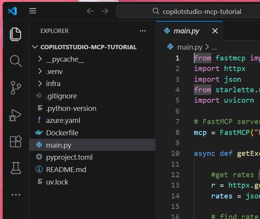Close the main.py tab
The height and width of the screenshot is (219, 260).
pos(215,31)
